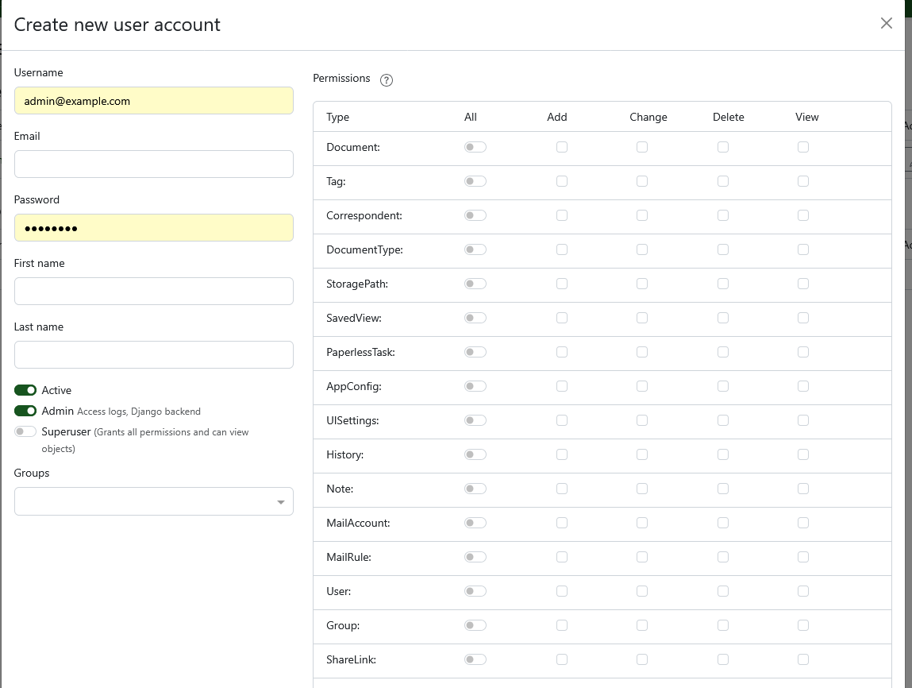This screenshot has height=688, width=912.
Task: Check the Add checkbox for Tag
Action: point(562,182)
